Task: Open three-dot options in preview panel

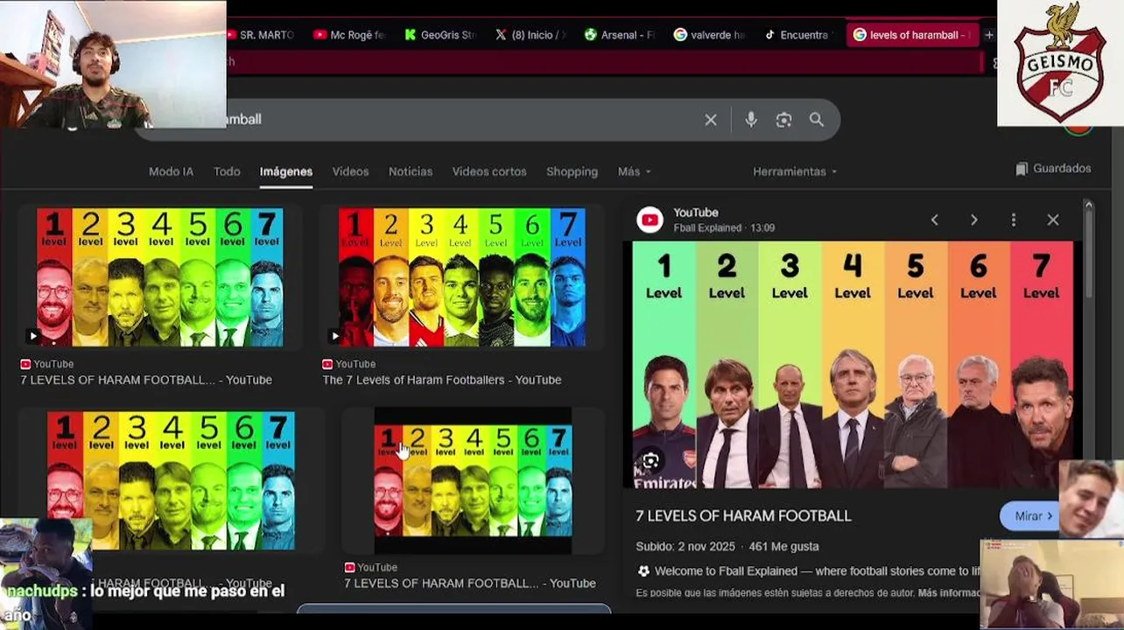Action: pyautogui.click(x=1014, y=220)
